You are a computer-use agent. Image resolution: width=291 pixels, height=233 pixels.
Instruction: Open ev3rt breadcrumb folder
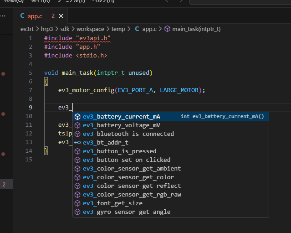pos(27,29)
